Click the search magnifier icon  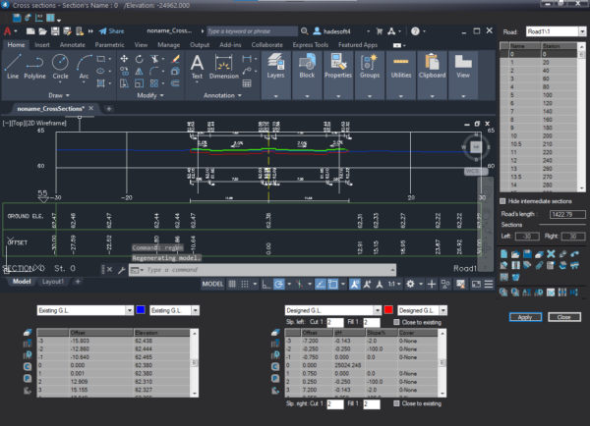(305, 31)
